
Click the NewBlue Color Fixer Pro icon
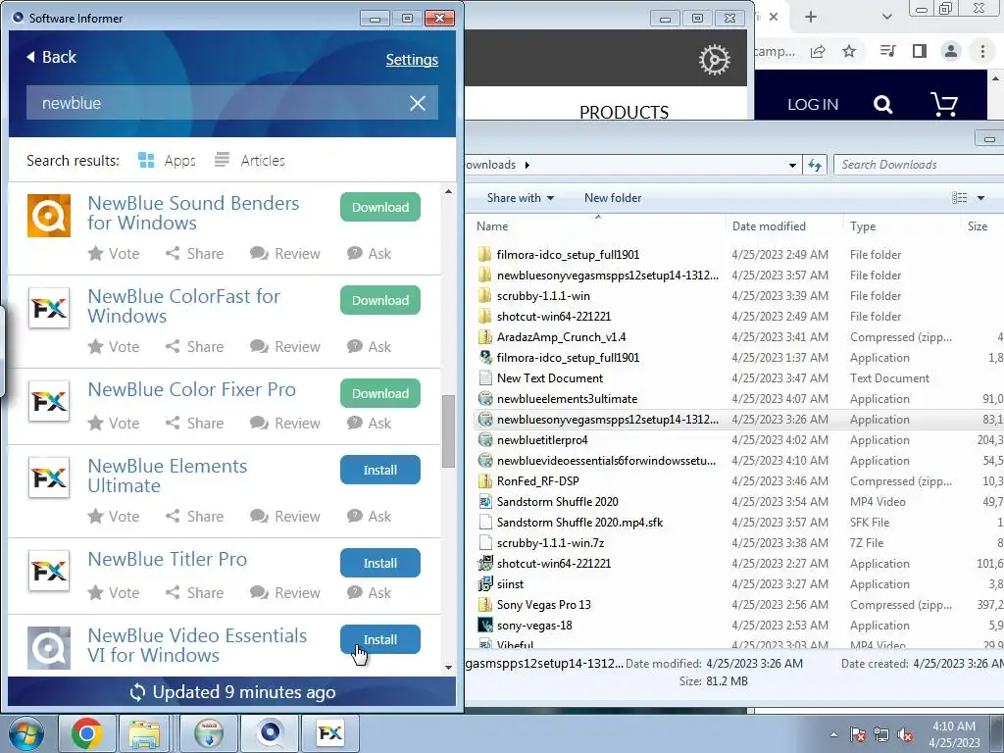tap(49, 401)
